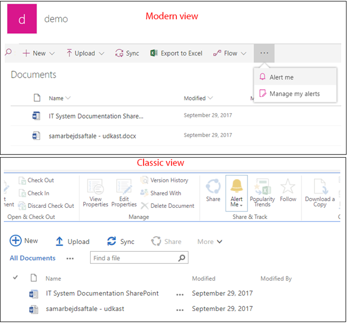Image resolution: width=347 pixels, height=323 pixels.
Task: Click the search magnifier in Find a file box
Action: pyautogui.click(x=182, y=258)
